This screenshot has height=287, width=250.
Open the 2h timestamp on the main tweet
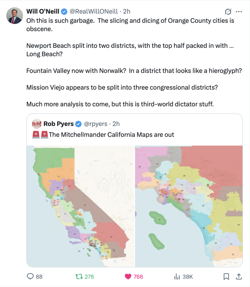126,11
